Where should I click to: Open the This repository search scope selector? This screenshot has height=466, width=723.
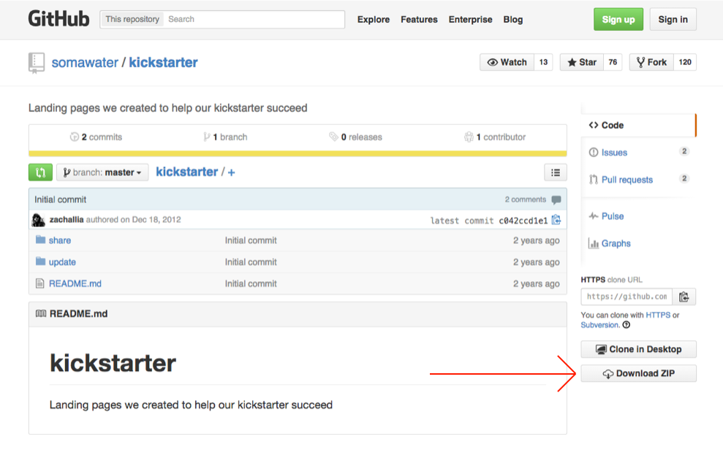[x=132, y=19]
